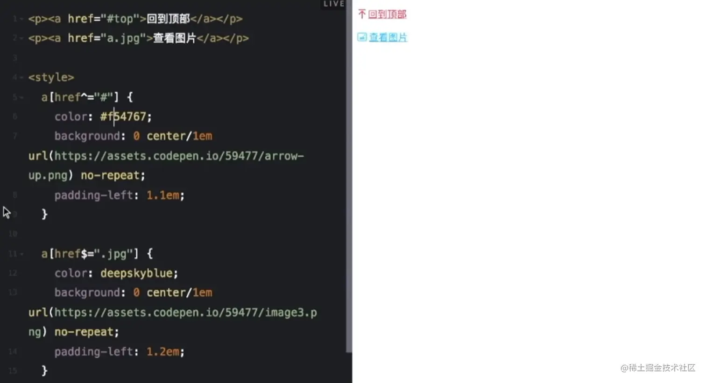Click the background property on line 7

[x=87, y=136]
